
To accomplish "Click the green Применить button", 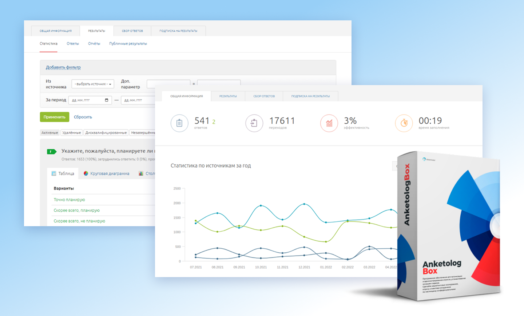I will (x=55, y=117).
